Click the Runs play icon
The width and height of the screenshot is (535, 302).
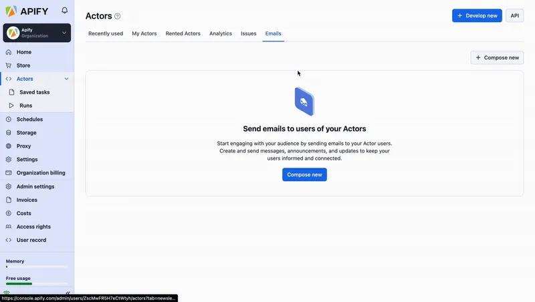point(11,106)
